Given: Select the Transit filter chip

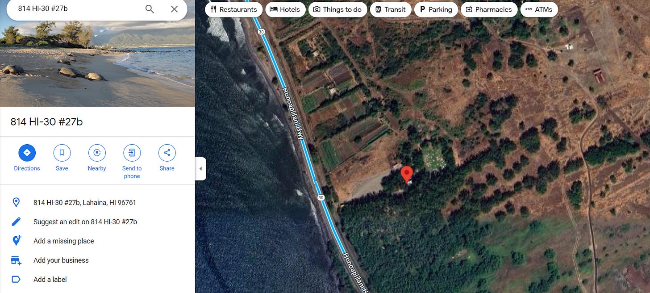Looking at the screenshot, I should click(x=391, y=9).
